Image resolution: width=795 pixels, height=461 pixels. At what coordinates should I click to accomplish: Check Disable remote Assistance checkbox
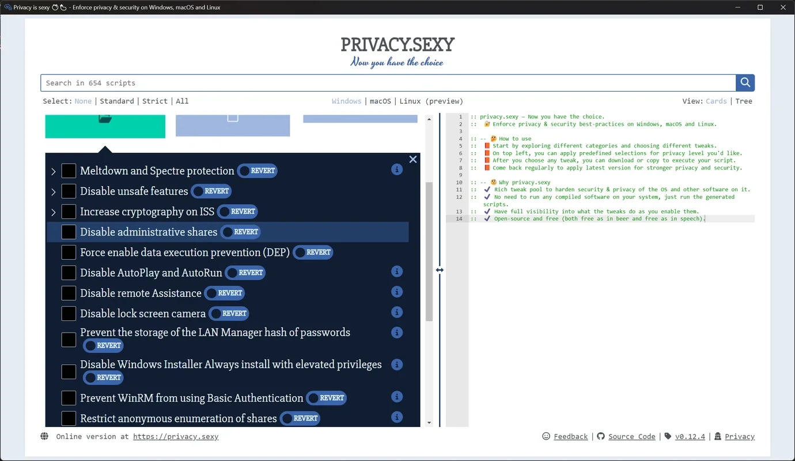69,293
